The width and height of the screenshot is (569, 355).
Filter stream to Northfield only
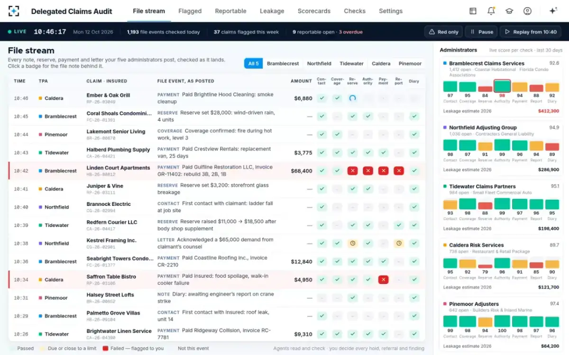pos(319,63)
